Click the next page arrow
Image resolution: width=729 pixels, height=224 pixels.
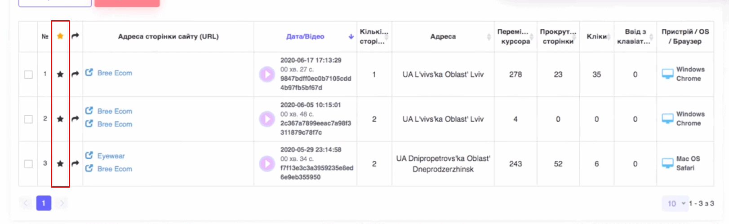pos(62,203)
